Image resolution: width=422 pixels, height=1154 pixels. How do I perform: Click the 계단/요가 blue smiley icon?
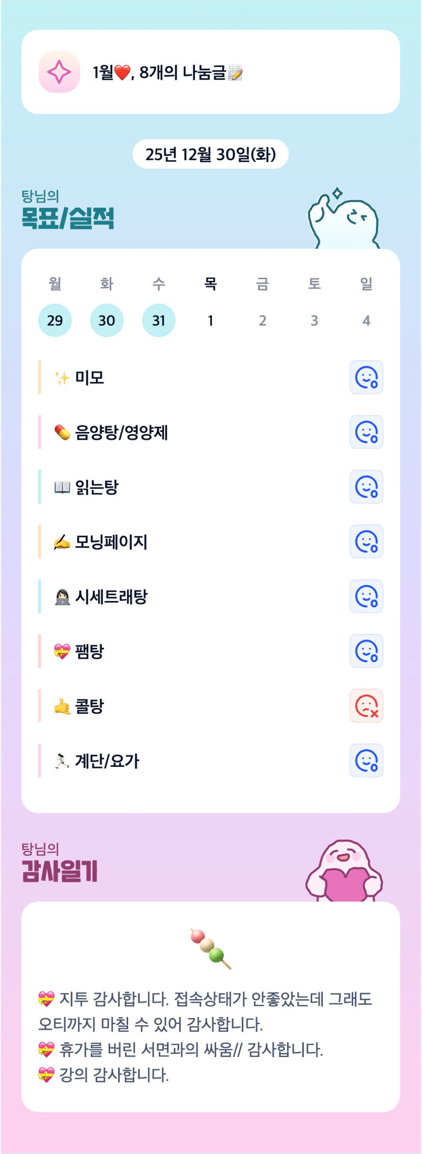pos(366,761)
